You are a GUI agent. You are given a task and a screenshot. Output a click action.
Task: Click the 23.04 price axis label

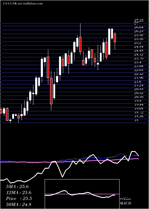pos(139,66)
